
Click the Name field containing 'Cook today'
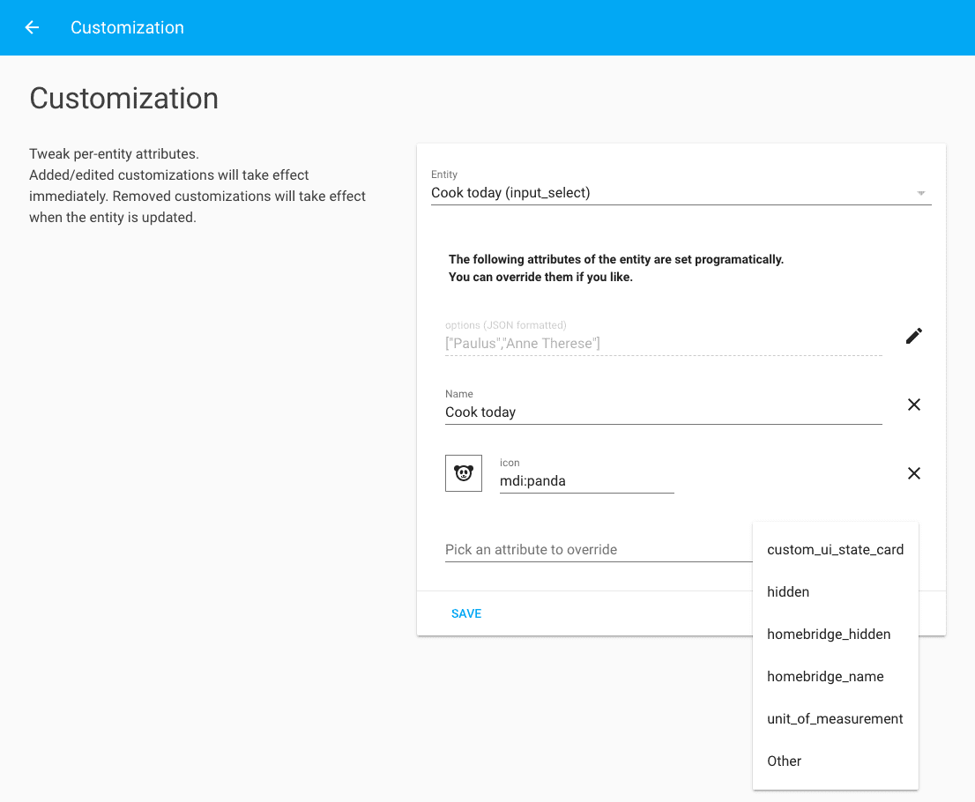tap(662, 412)
